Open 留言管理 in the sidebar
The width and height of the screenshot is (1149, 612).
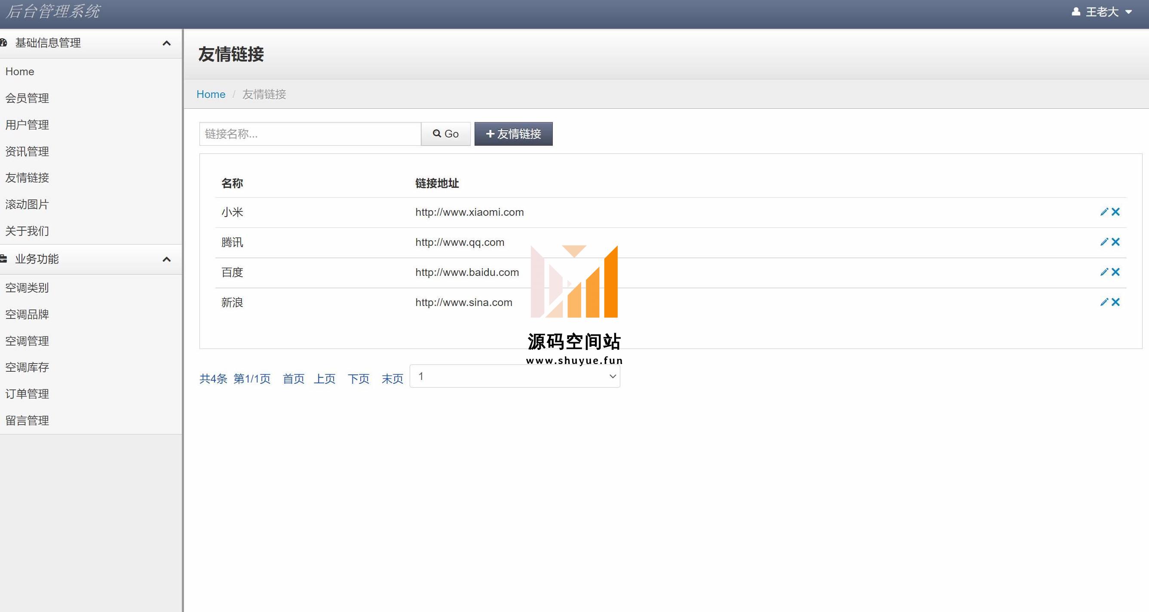[27, 421]
